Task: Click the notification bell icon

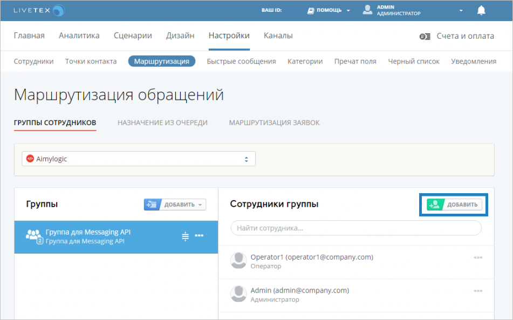Action: tap(481, 10)
